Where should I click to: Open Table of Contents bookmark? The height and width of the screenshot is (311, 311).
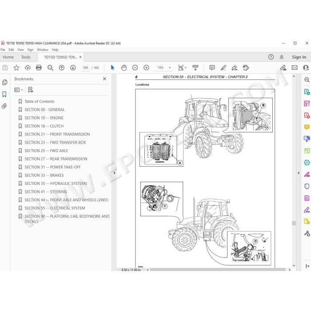(39, 102)
